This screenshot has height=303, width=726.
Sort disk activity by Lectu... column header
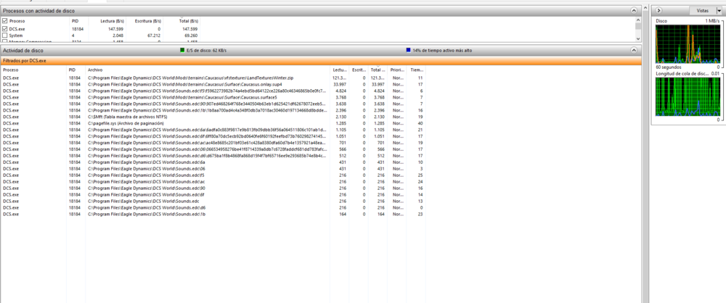click(339, 70)
